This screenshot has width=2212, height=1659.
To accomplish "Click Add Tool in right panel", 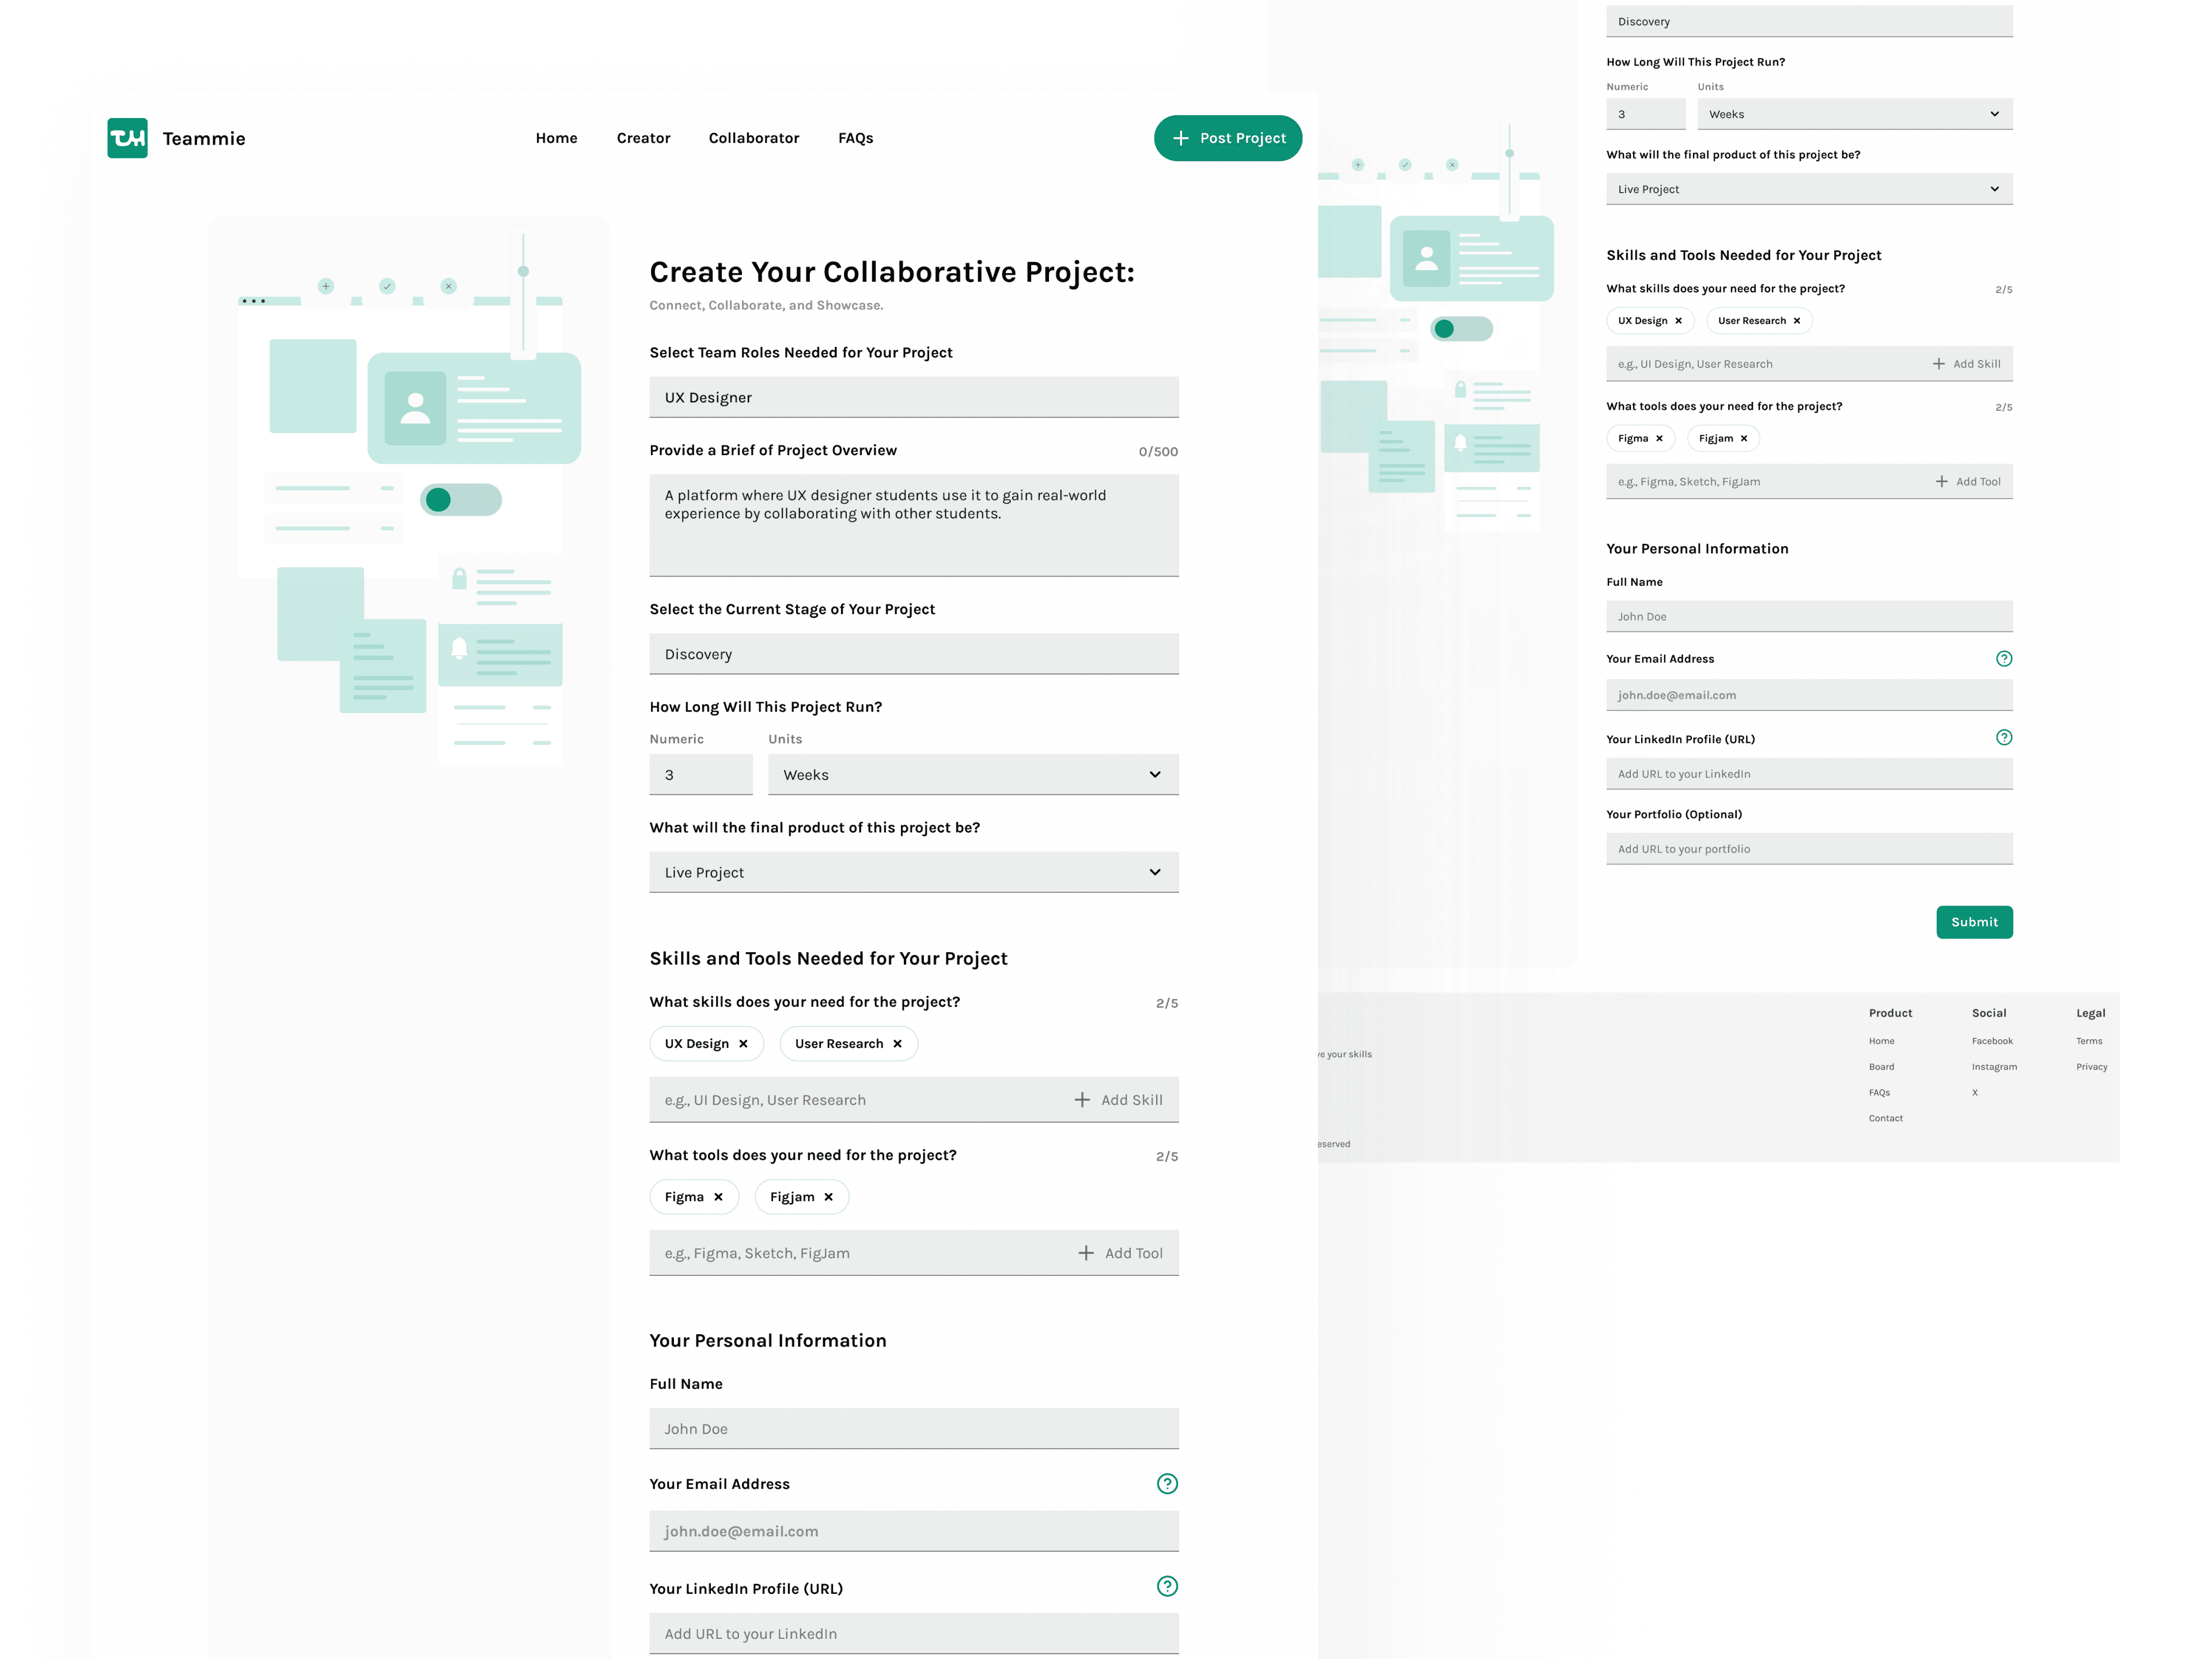I will point(1968,481).
